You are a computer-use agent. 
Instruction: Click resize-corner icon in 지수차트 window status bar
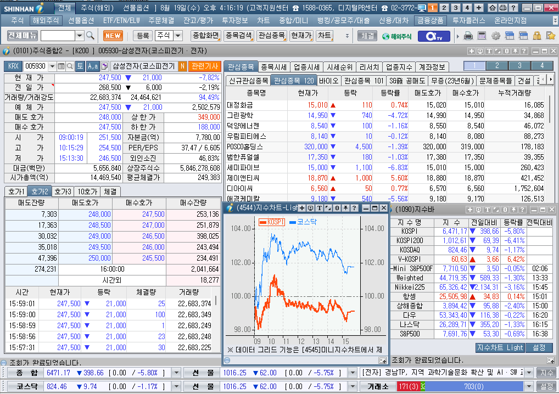click(x=383, y=361)
